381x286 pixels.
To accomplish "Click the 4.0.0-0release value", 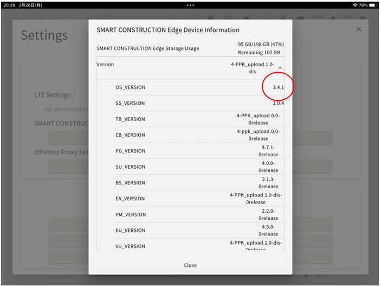I will [268, 167].
